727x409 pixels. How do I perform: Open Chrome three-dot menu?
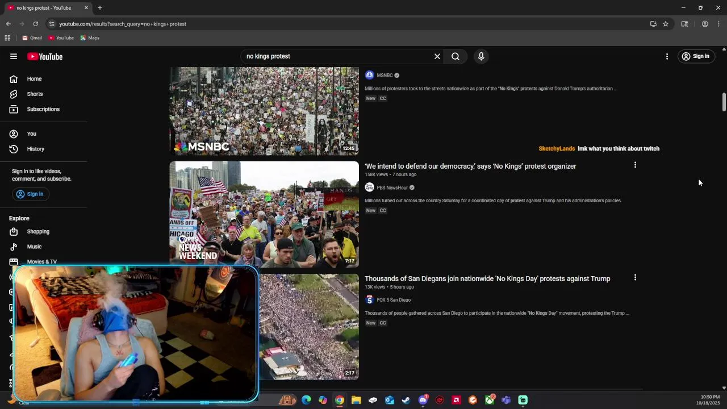718,24
